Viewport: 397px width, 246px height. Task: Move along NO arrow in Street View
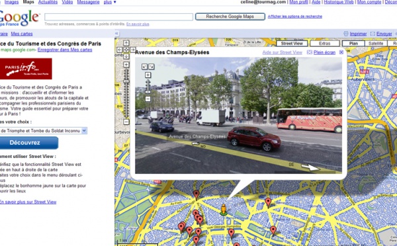(195, 143)
